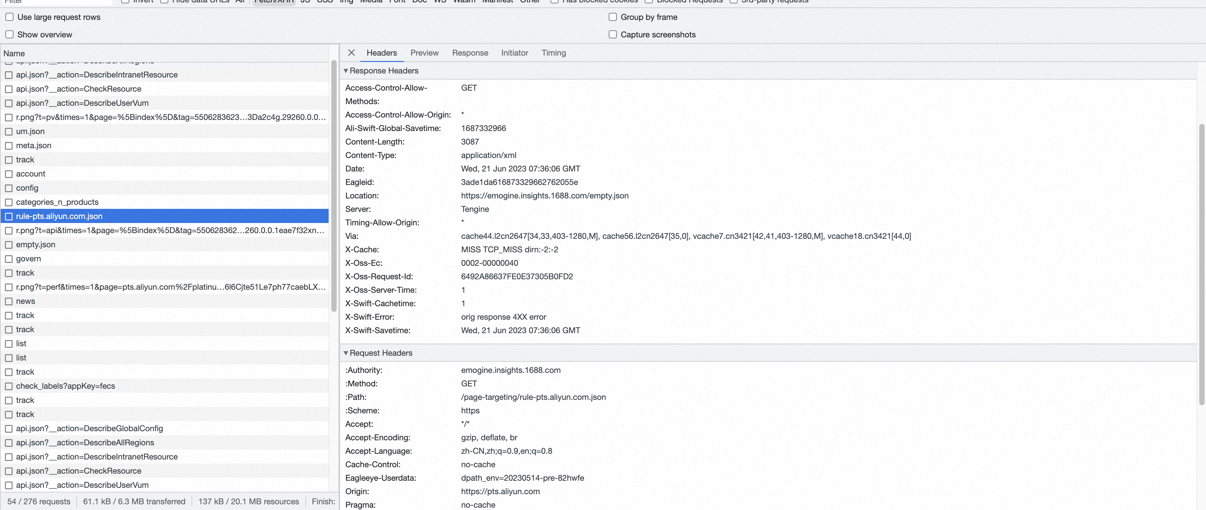Open the check_labels?appKey=fecs request

[66, 386]
